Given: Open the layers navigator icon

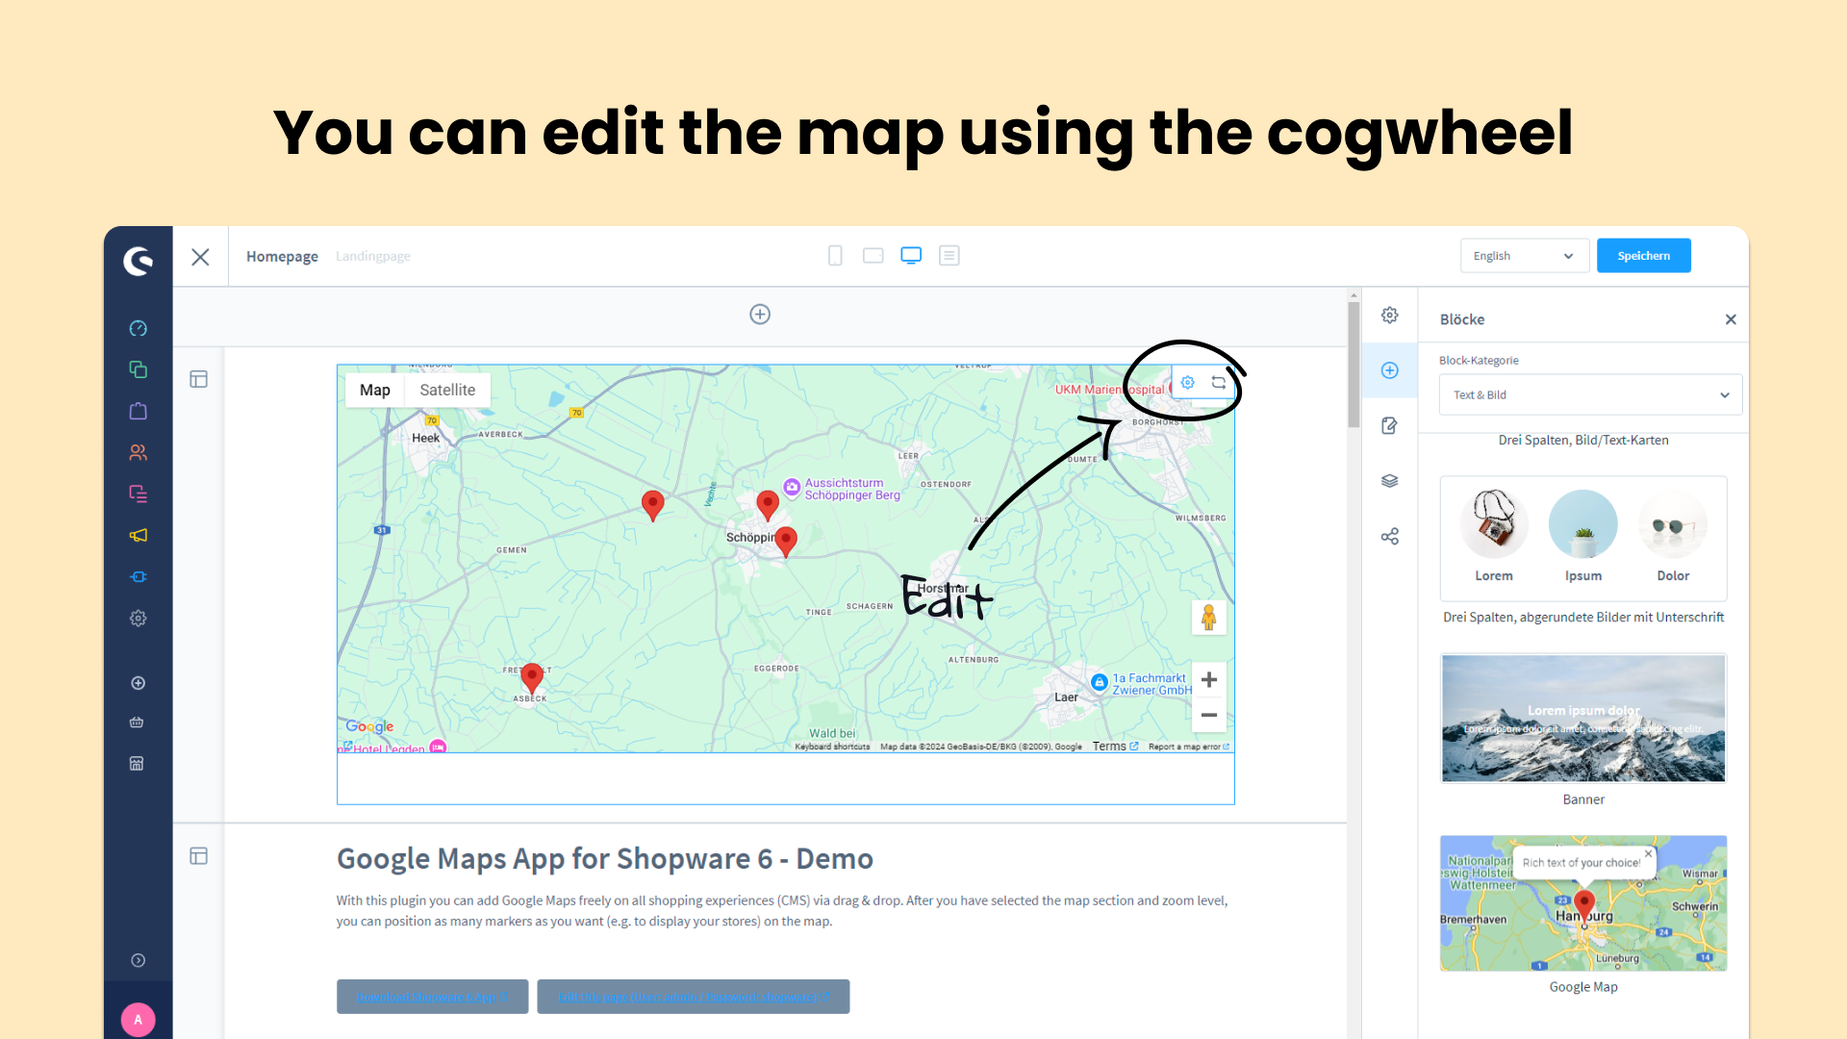Looking at the screenshot, I should (x=1390, y=481).
